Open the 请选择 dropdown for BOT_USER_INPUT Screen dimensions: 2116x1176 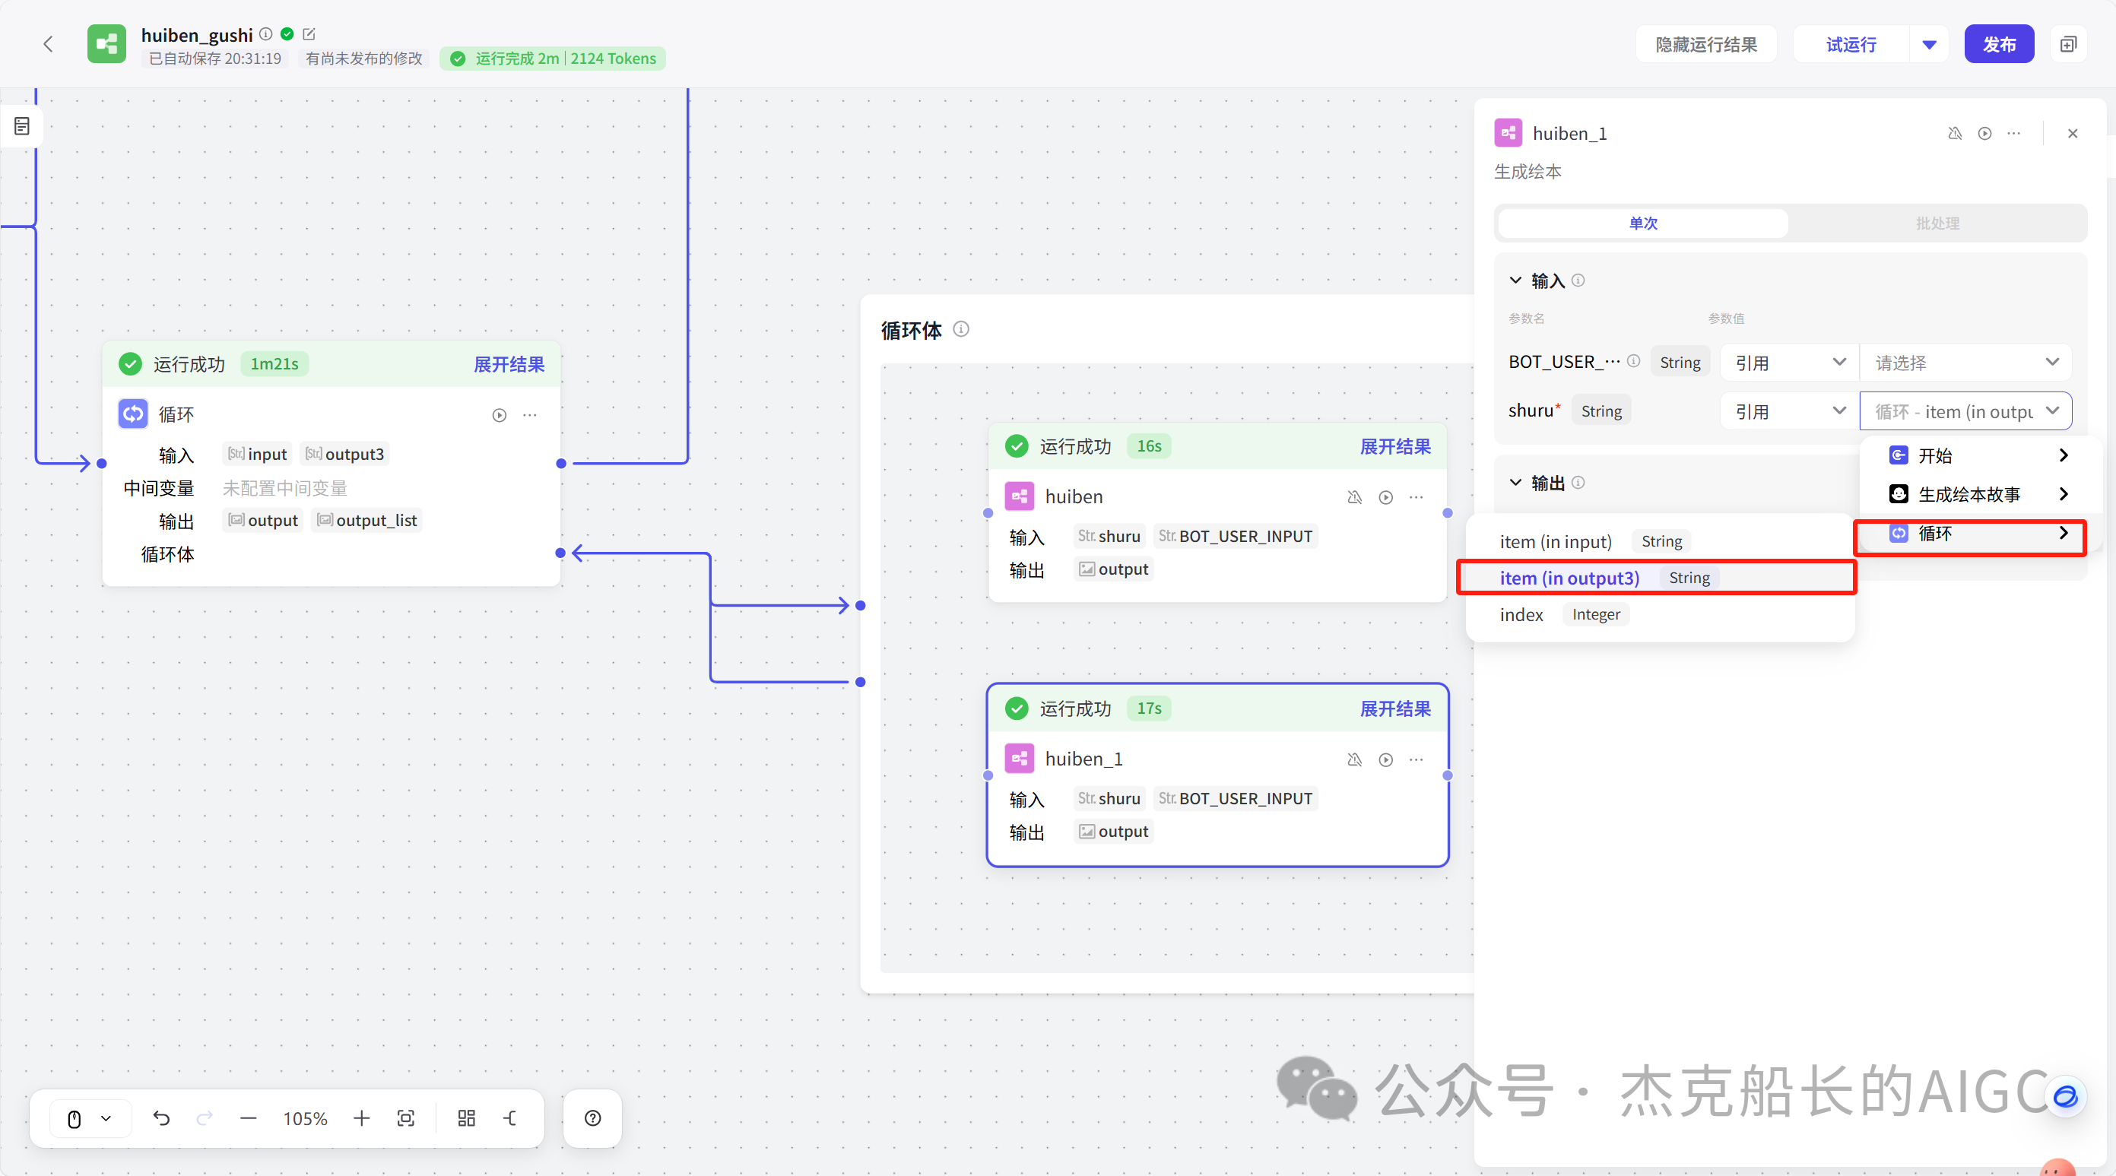coord(1965,361)
